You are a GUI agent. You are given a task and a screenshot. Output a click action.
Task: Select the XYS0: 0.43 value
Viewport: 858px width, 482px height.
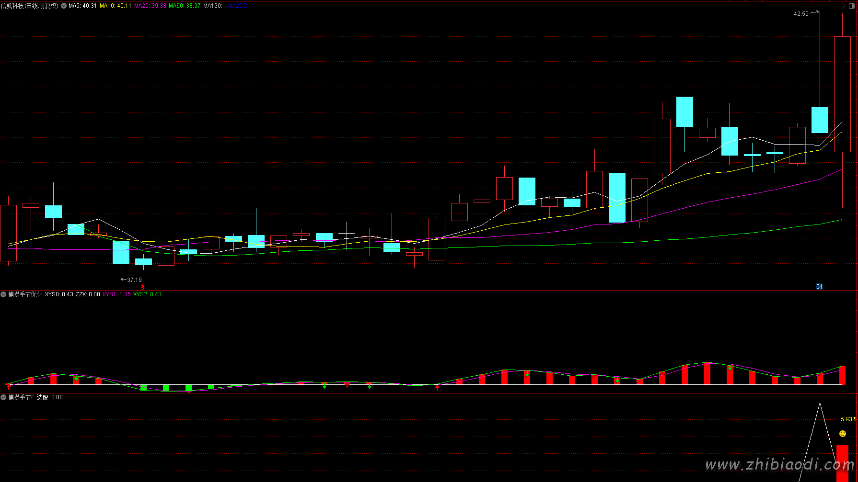click(x=59, y=294)
